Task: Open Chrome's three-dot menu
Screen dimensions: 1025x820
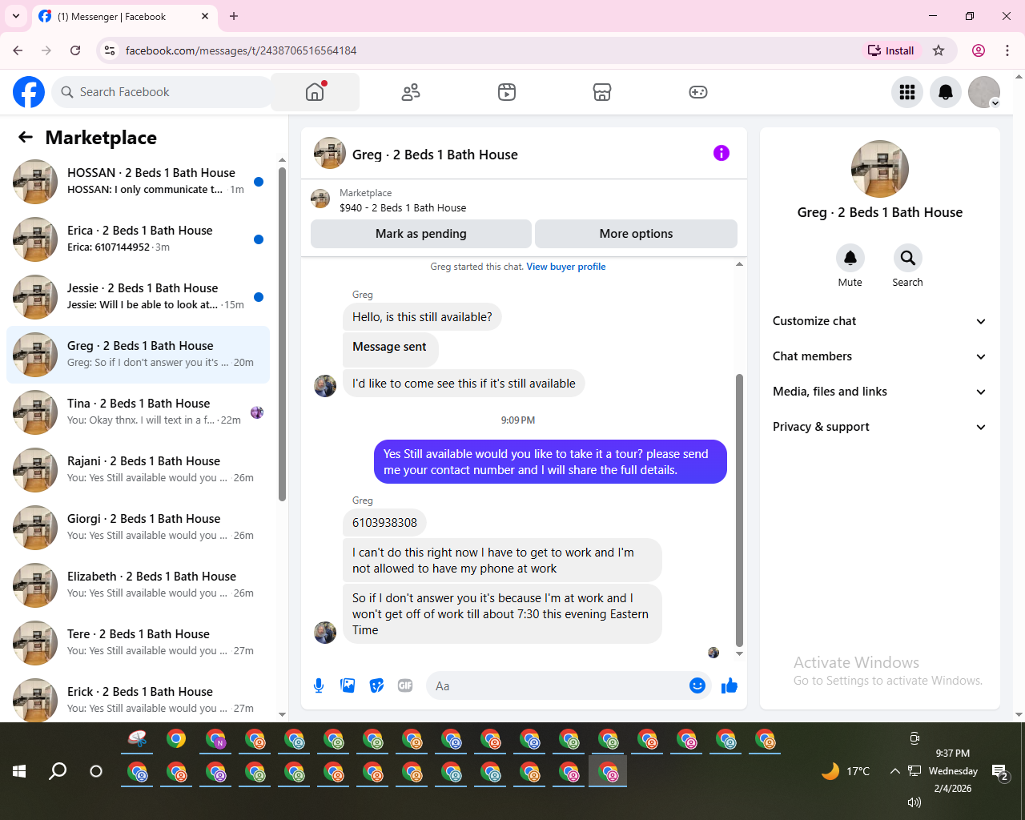Action: point(1007,50)
